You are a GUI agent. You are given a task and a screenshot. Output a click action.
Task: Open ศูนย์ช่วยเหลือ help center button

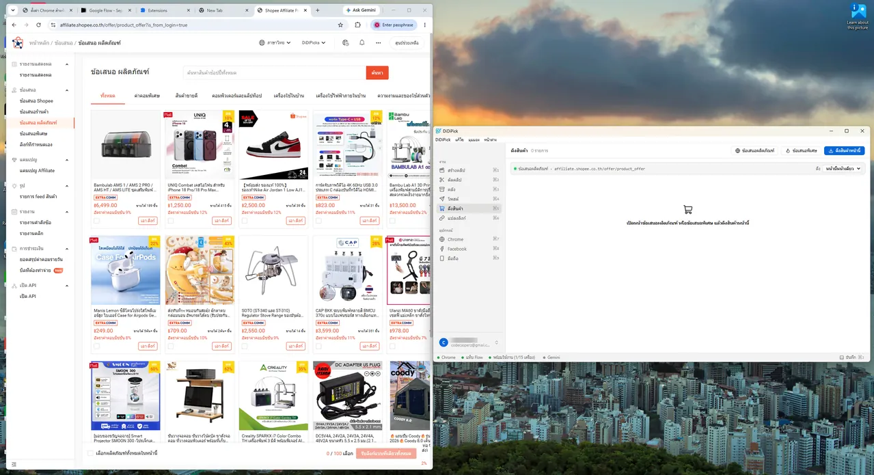coord(407,42)
